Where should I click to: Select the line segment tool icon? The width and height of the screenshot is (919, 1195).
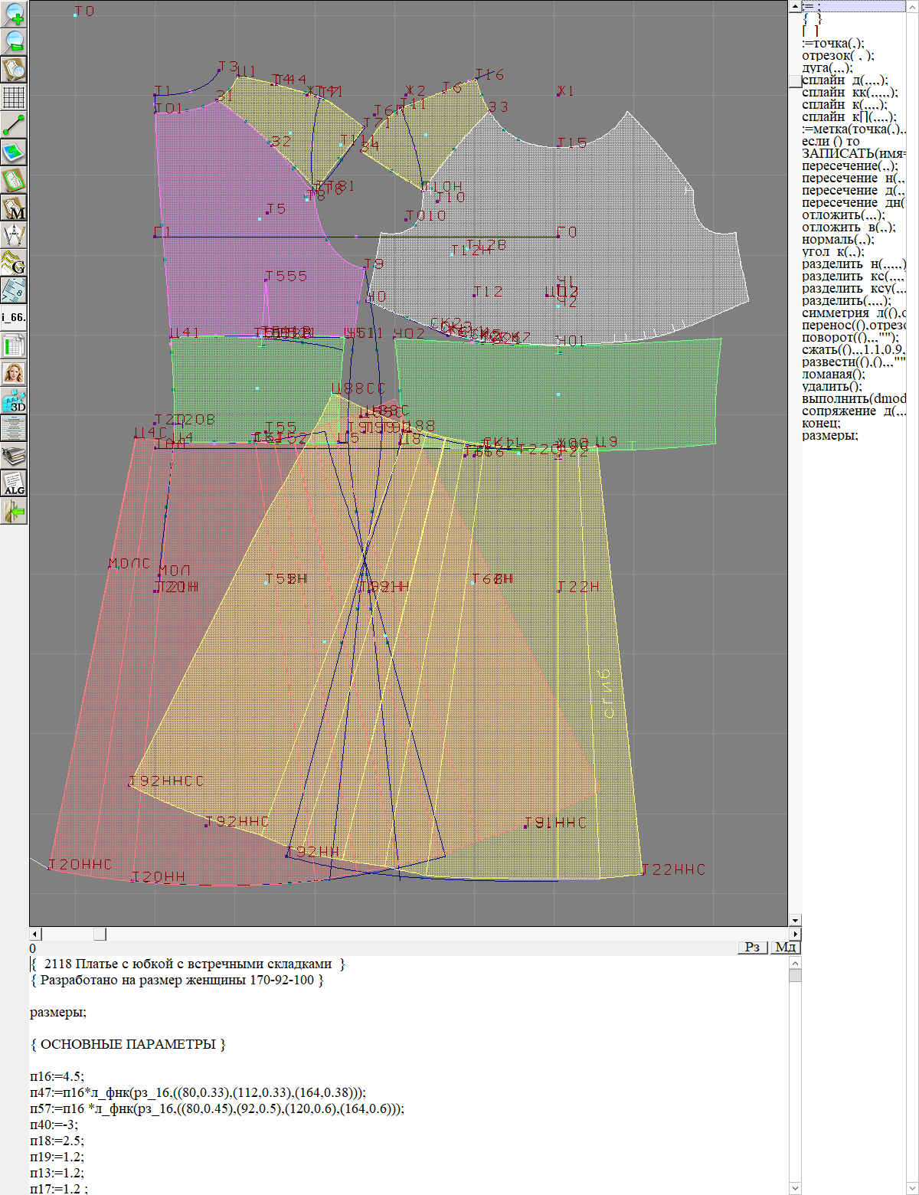(15, 125)
